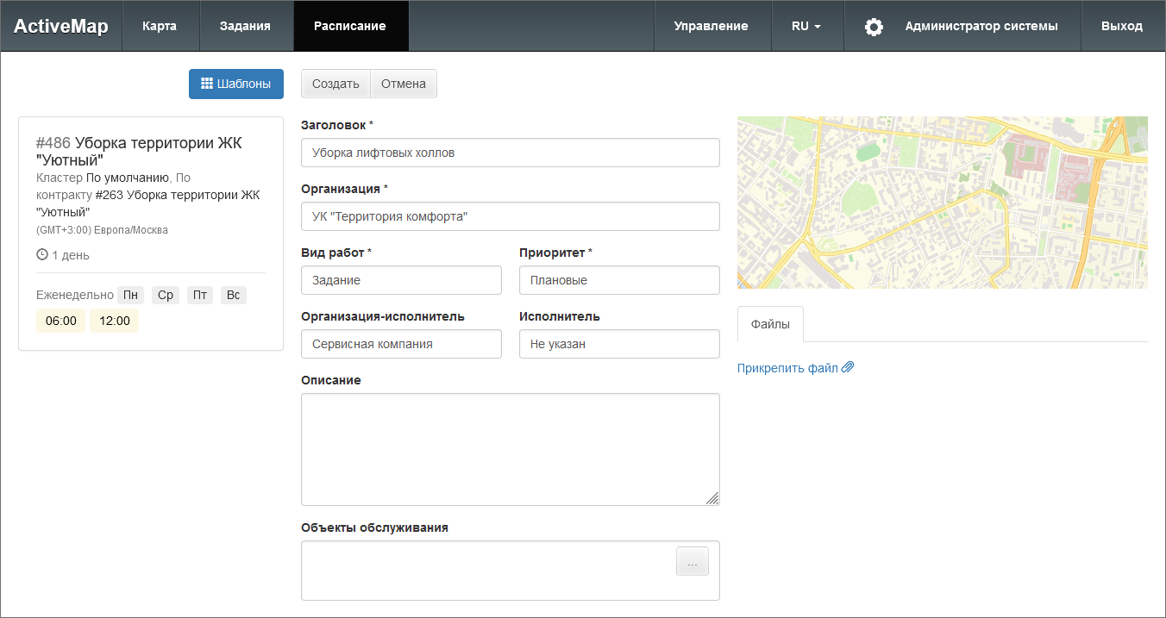This screenshot has height=618, width=1166.
Task: Click the clock icon beside 1 день
Action: click(x=42, y=255)
